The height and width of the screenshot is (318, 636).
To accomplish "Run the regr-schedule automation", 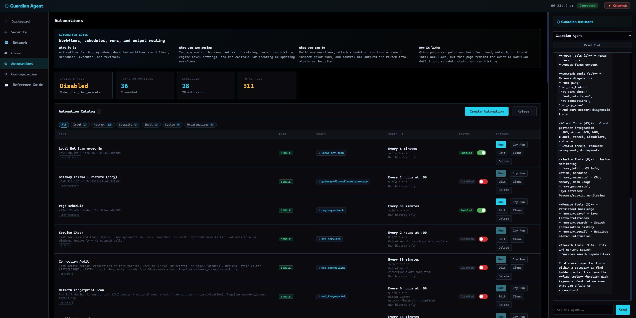I will coord(501,202).
